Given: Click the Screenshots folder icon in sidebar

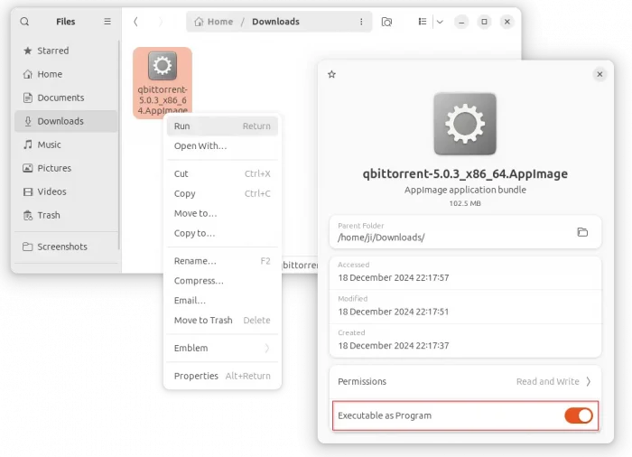Looking at the screenshot, I should coord(27,247).
